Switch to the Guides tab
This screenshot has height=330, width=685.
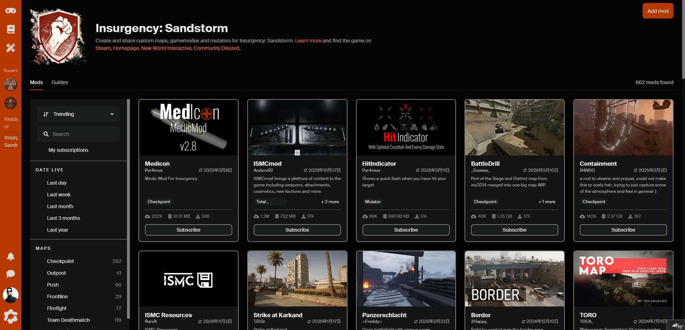click(x=60, y=82)
